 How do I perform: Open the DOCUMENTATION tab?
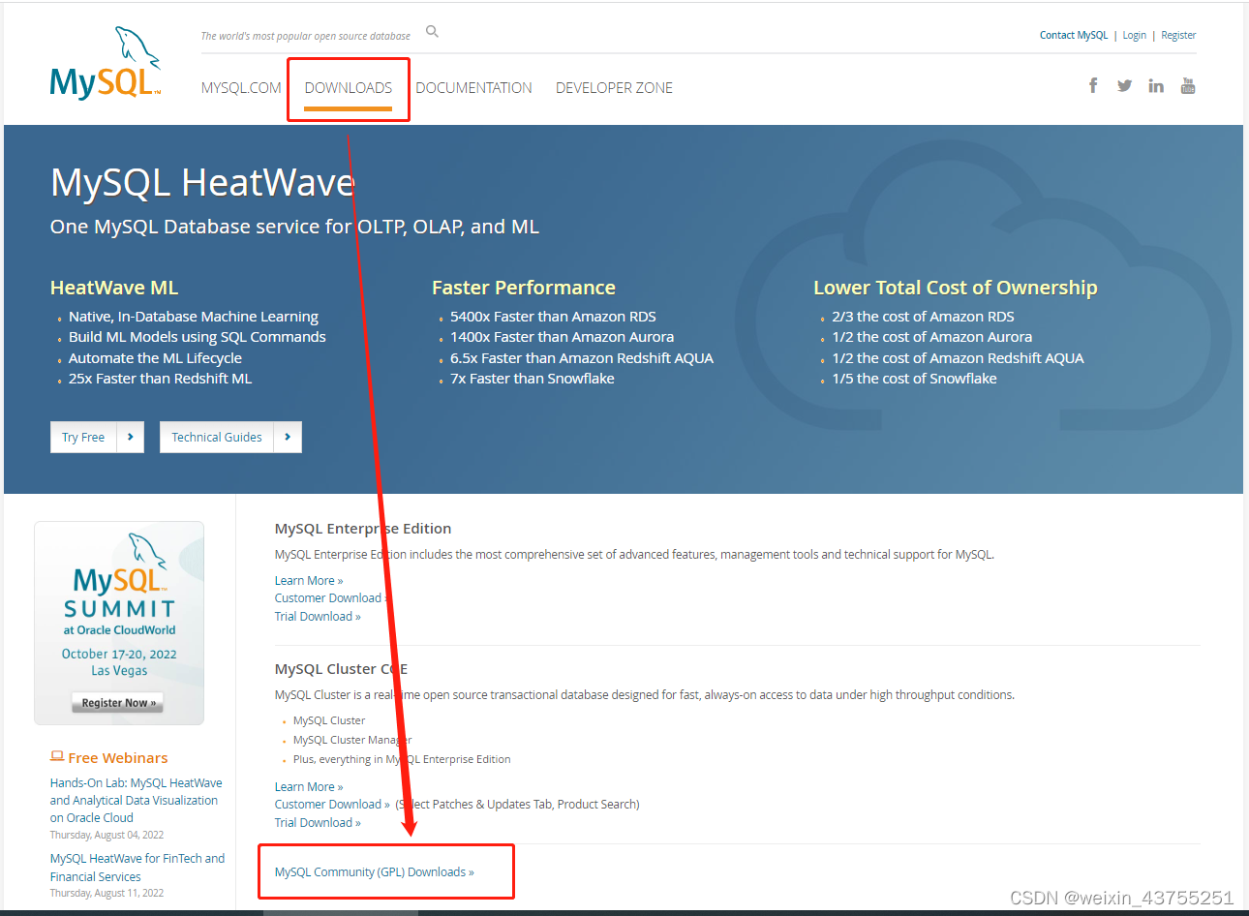tap(474, 87)
